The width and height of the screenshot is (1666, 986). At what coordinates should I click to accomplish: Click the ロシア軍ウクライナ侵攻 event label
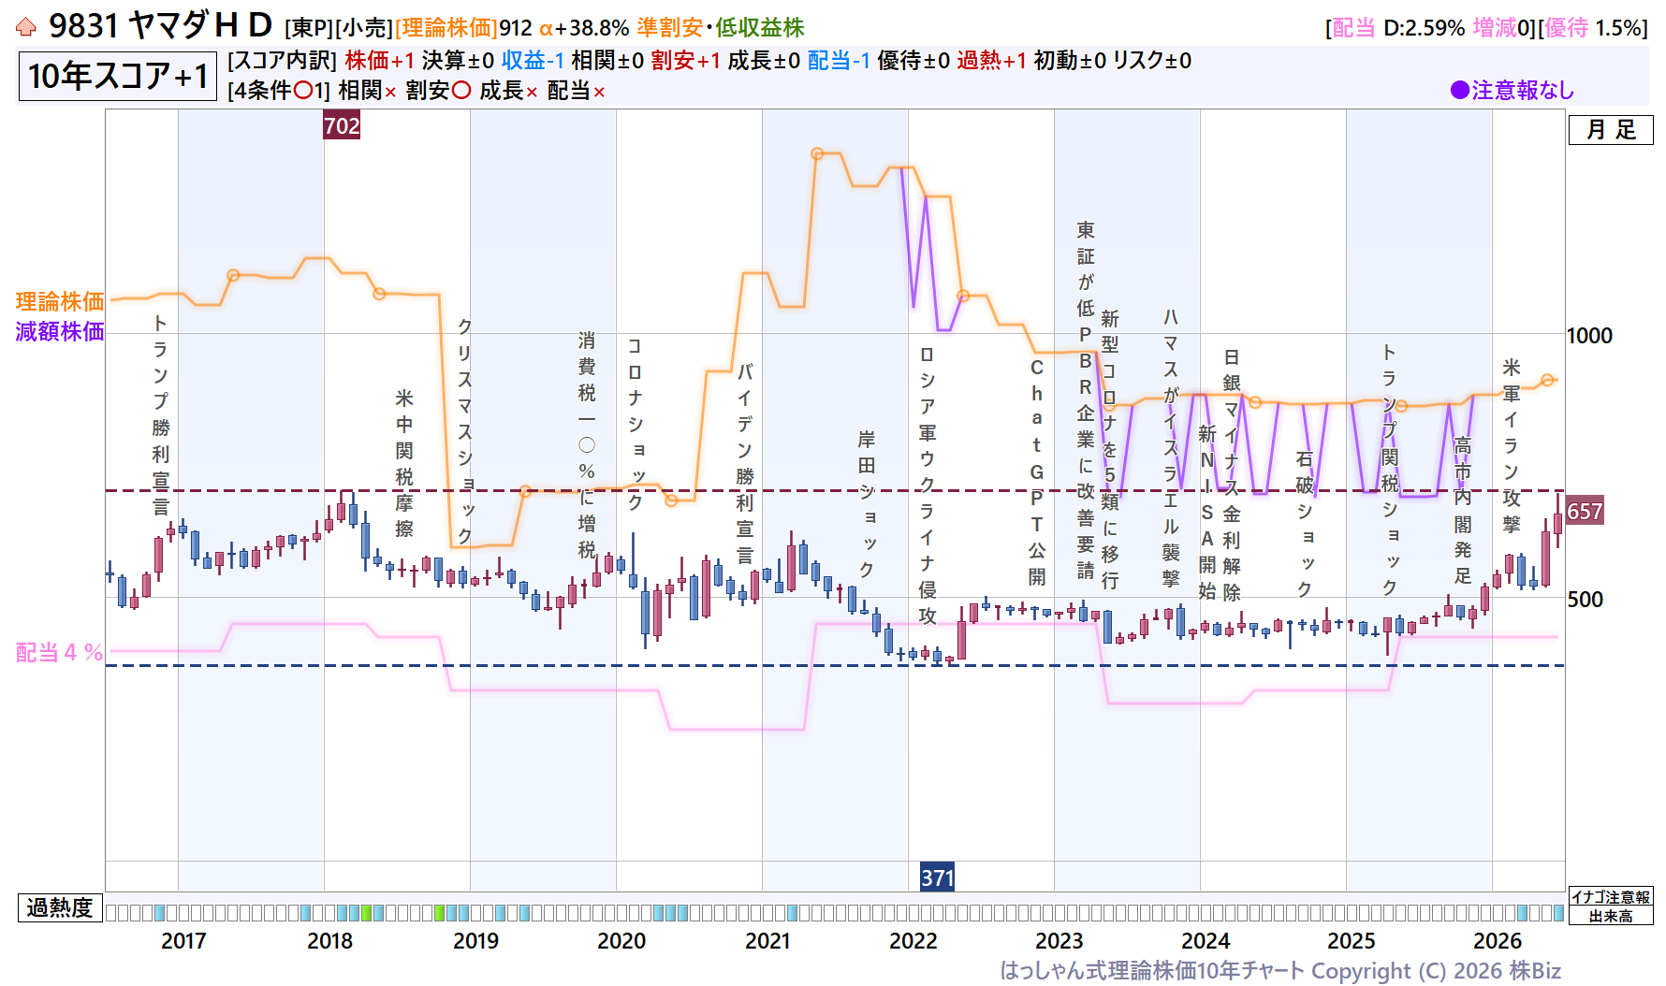point(928,485)
